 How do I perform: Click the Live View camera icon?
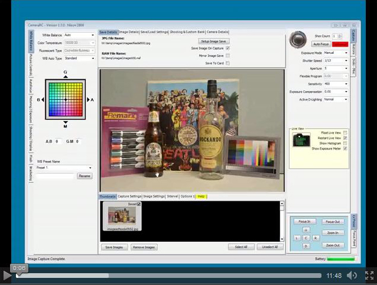click(x=300, y=140)
